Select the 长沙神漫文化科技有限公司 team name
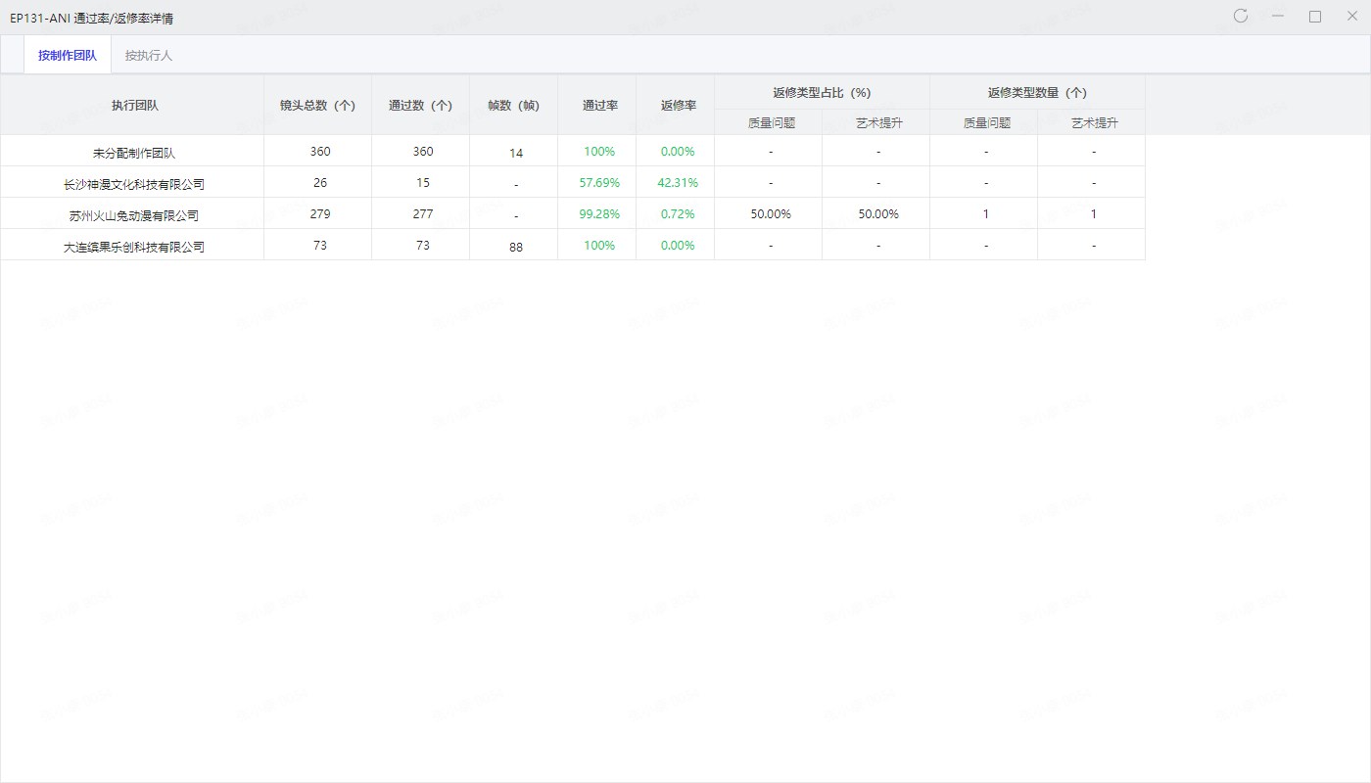The width and height of the screenshot is (1371, 783). tap(134, 184)
